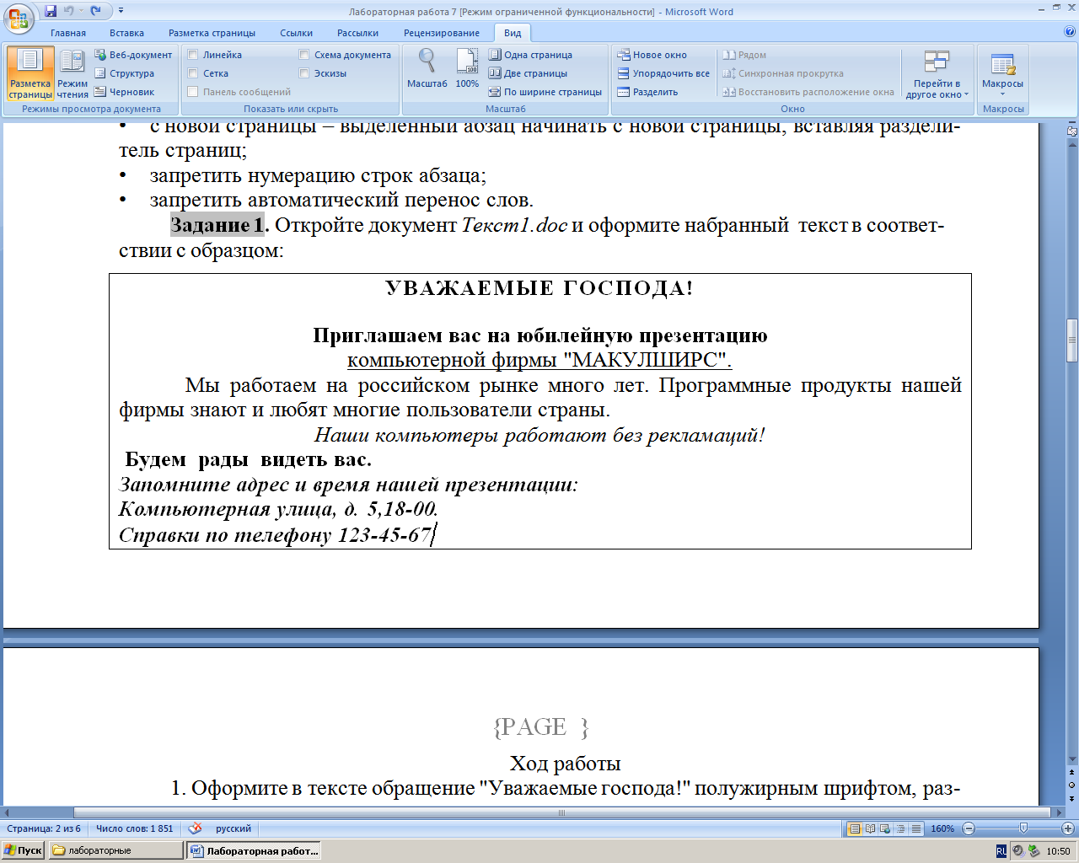
Task: Click the RL language indicator in tray
Action: coord(1001,851)
